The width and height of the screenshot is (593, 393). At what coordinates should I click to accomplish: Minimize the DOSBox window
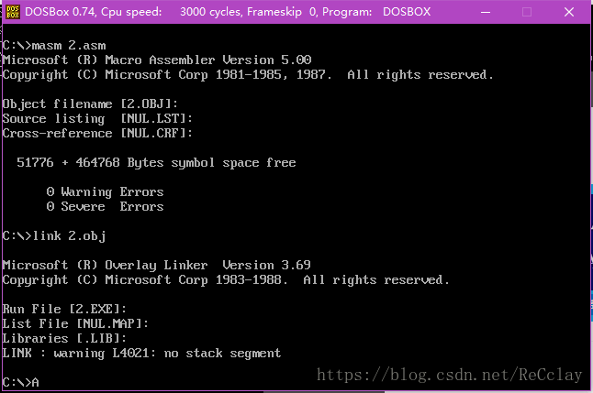click(486, 12)
